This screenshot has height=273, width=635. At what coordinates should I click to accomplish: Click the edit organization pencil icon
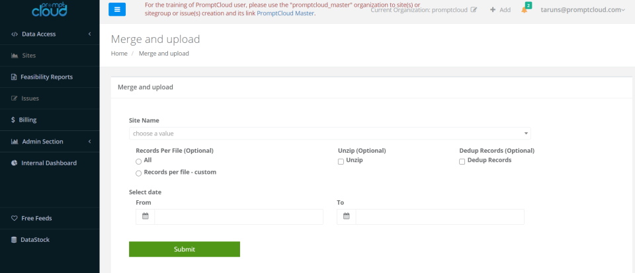[474, 10]
